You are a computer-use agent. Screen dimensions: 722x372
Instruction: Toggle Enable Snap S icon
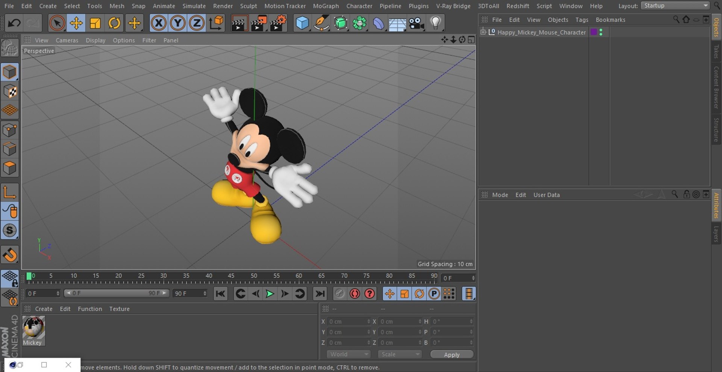tap(10, 230)
